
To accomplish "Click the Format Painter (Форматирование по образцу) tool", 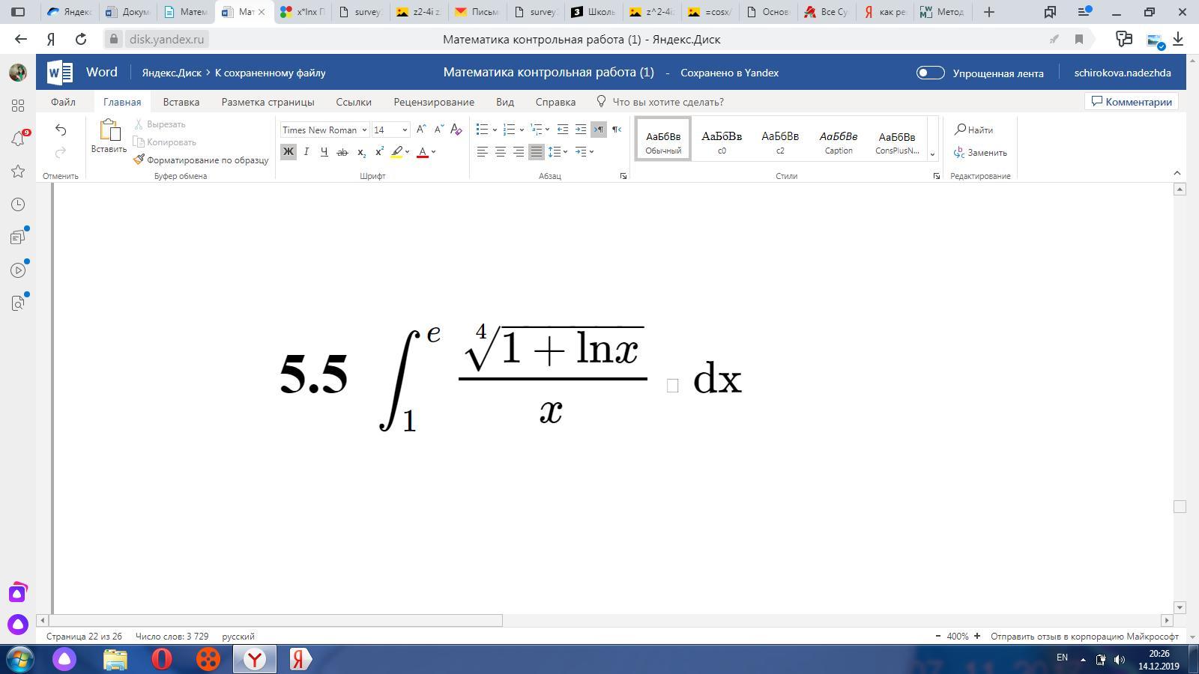I will 201,160.
